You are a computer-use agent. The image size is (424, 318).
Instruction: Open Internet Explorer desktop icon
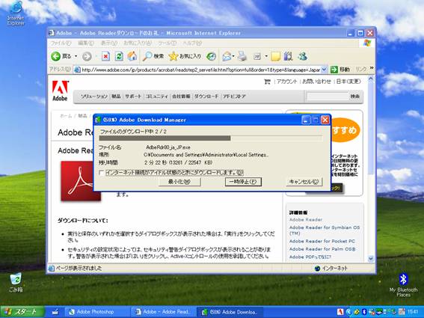tap(16, 13)
